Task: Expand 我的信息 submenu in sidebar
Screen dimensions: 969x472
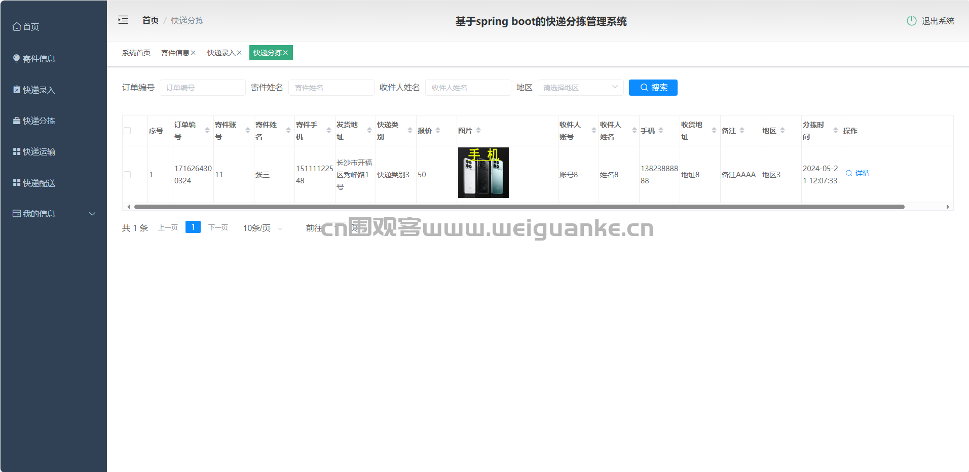Action: tap(53, 214)
